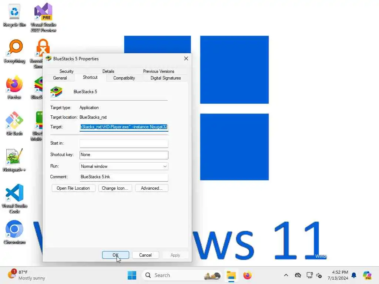Click the empty Start in field

[x=124, y=143]
